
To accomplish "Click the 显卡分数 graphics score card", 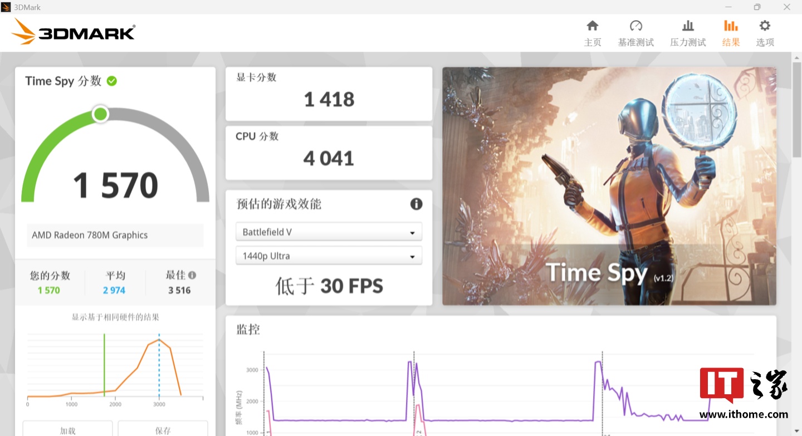I will coord(329,94).
